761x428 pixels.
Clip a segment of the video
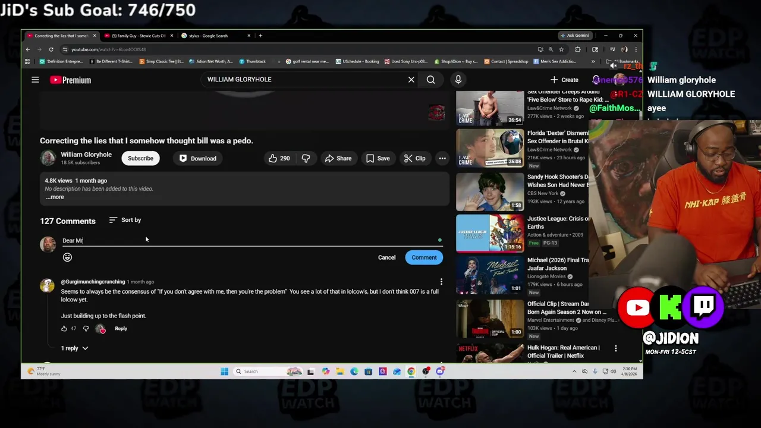pyautogui.click(x=414, y=158)
